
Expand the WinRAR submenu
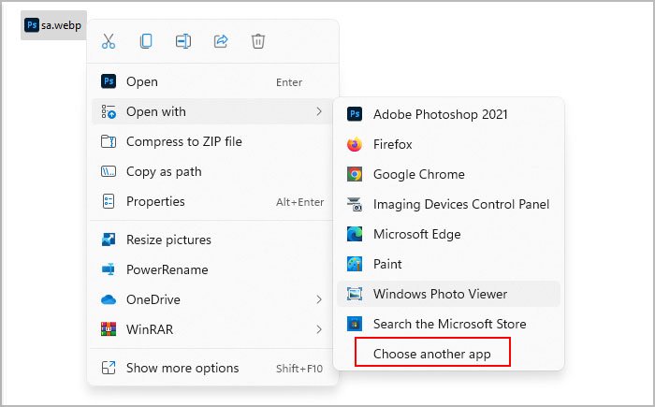point(319,329)
